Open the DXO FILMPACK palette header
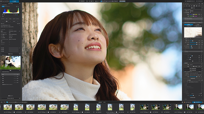Viewport: 204px width, 114px height. 193,70
